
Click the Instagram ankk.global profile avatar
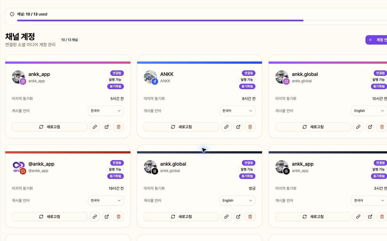tap(282, 77)
